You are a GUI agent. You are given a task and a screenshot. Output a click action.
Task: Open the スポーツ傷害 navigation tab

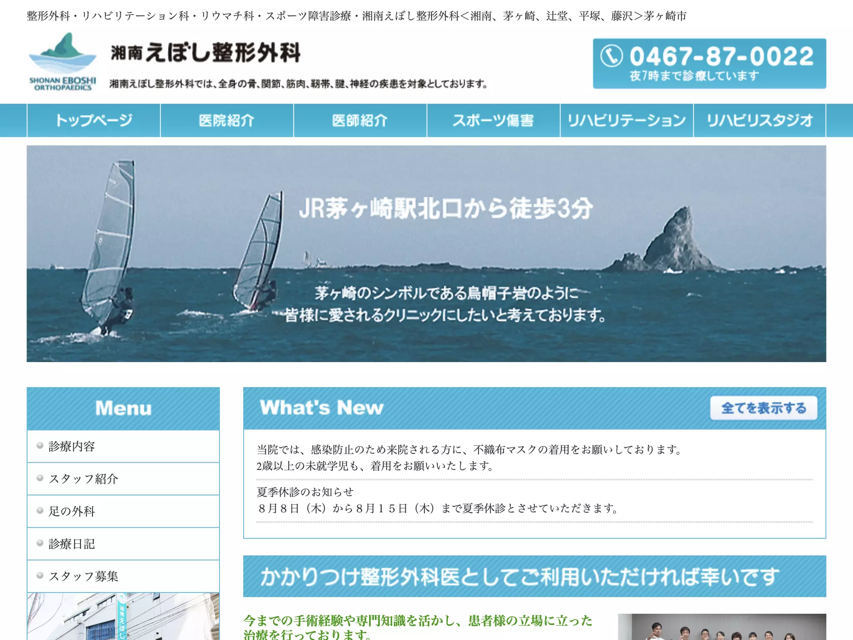pyautogui.click(x=494, y=120)
